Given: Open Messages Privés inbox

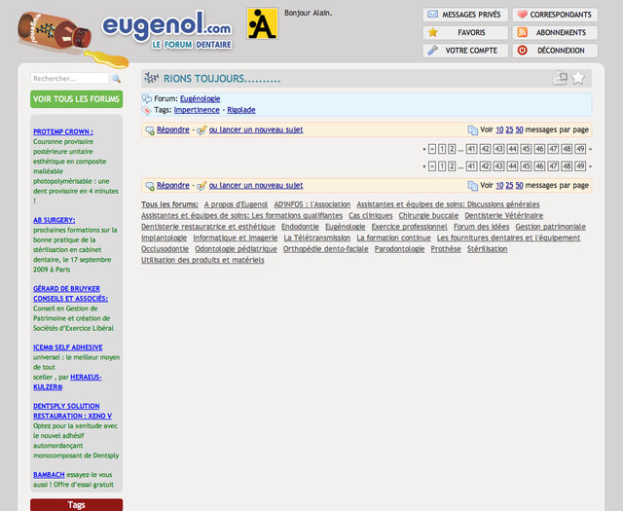Looking at the screenshot, I should (x=464, y=15).
